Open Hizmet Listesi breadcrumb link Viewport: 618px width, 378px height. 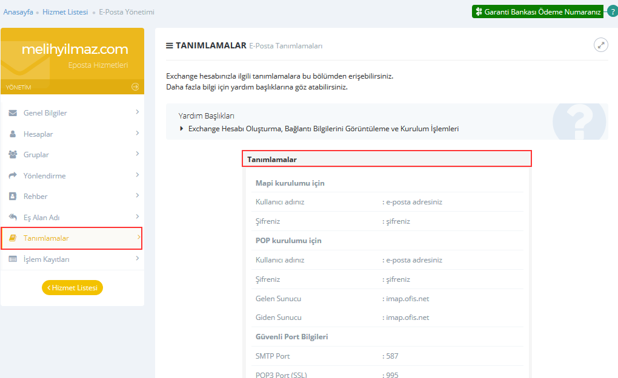click(65, 12)
